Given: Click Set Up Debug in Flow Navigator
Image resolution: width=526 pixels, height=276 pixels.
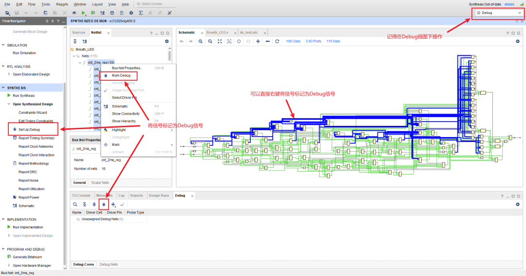Looking at the screenshot, I should tap(29, 129).
